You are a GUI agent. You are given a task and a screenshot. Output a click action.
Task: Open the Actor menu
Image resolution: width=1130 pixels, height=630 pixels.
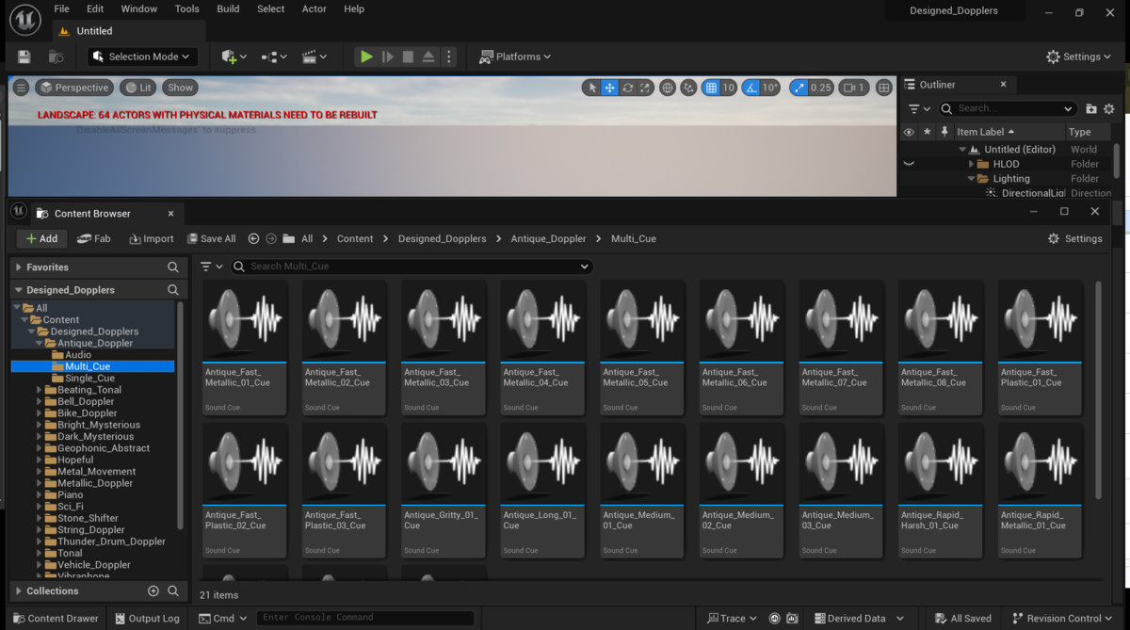tap(315, 8)
